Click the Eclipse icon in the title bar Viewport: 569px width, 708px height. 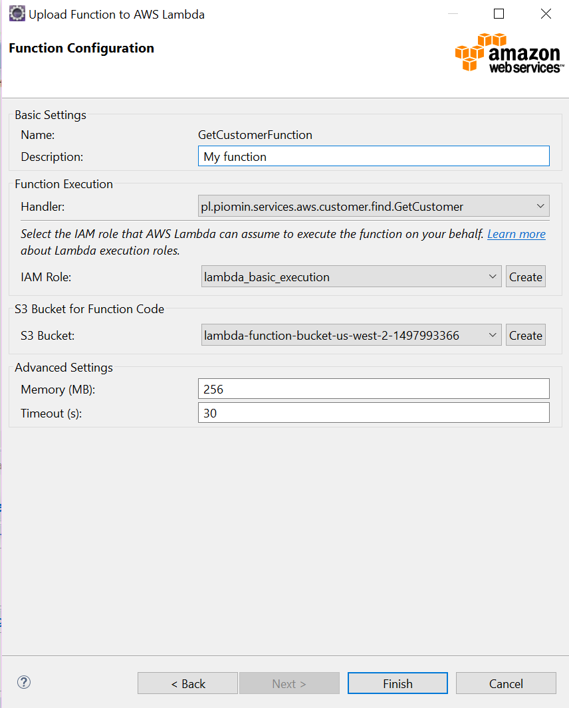[x=17, y=14]
